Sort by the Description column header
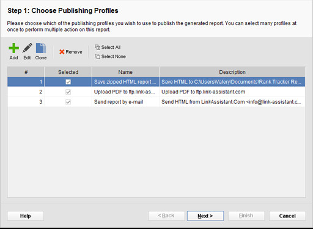 click(x=232, y=72)
